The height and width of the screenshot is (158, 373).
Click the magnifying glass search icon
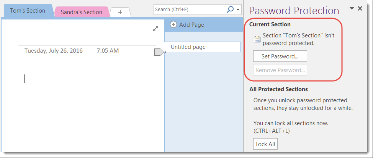(x=230, y=10)
